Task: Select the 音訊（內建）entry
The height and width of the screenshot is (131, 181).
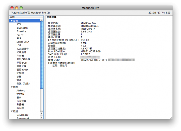Action: 23,83
